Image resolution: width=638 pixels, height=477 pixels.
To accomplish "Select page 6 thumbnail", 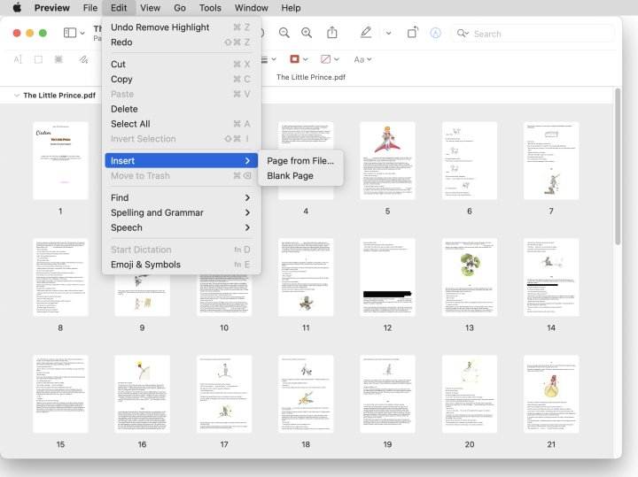I will click(x=470, y=160).
